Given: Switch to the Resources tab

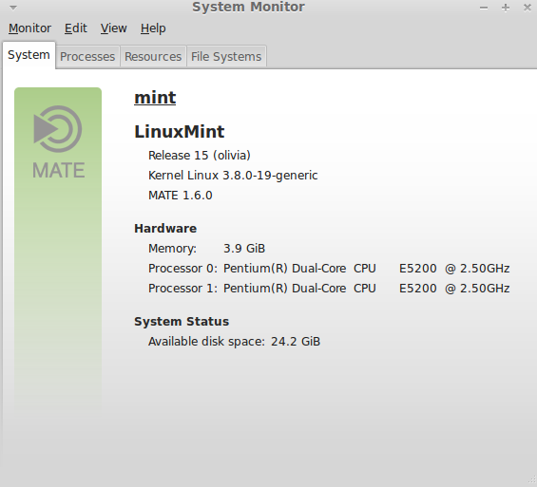Looking at the screenshot, I should point(153,56).
